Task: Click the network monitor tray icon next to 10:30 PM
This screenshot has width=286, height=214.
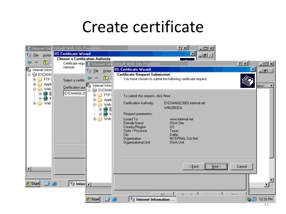Action: pos(254,199)
